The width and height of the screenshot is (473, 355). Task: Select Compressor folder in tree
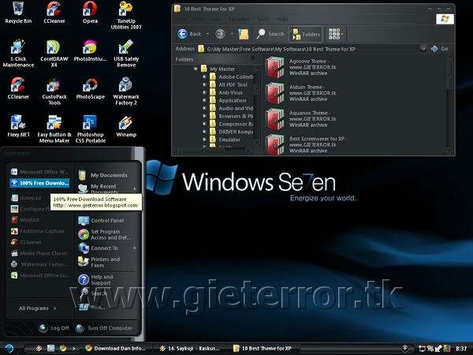coord(232,124)
